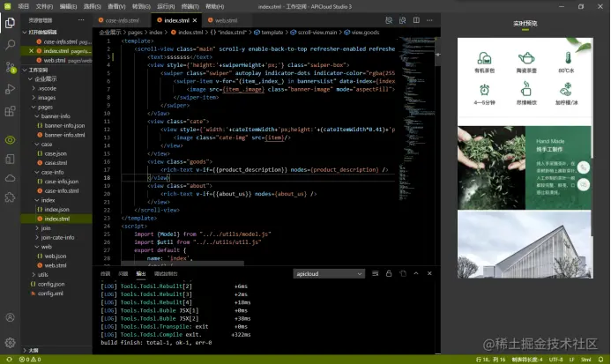Click the errors and warnings count in the status bar
The width and height of the screenshot is (611, 364).
pos(30,360)
